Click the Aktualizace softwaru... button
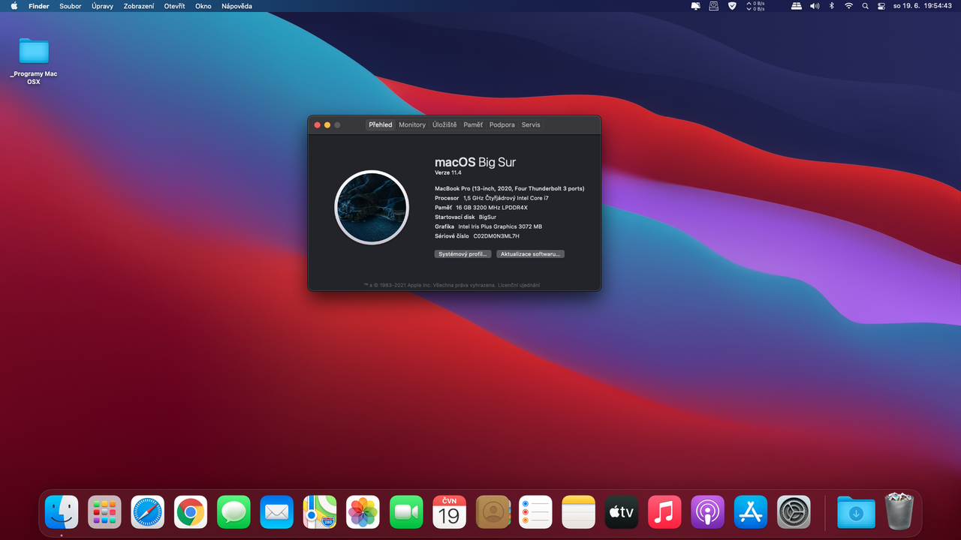961x540 pixels. coord(530,254)
